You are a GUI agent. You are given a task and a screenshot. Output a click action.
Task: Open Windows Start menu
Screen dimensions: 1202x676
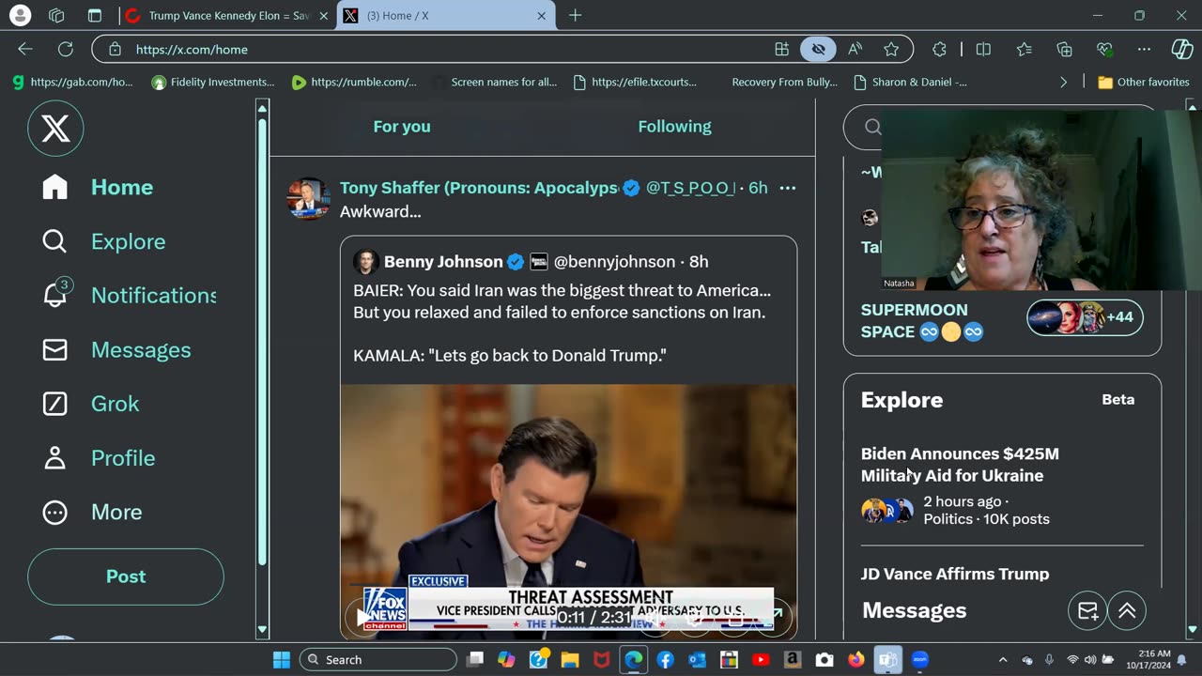tap(282, 660)
